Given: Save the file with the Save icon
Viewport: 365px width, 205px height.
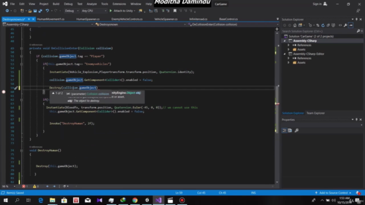Looking at the screenshot, I should click(35, 11).
